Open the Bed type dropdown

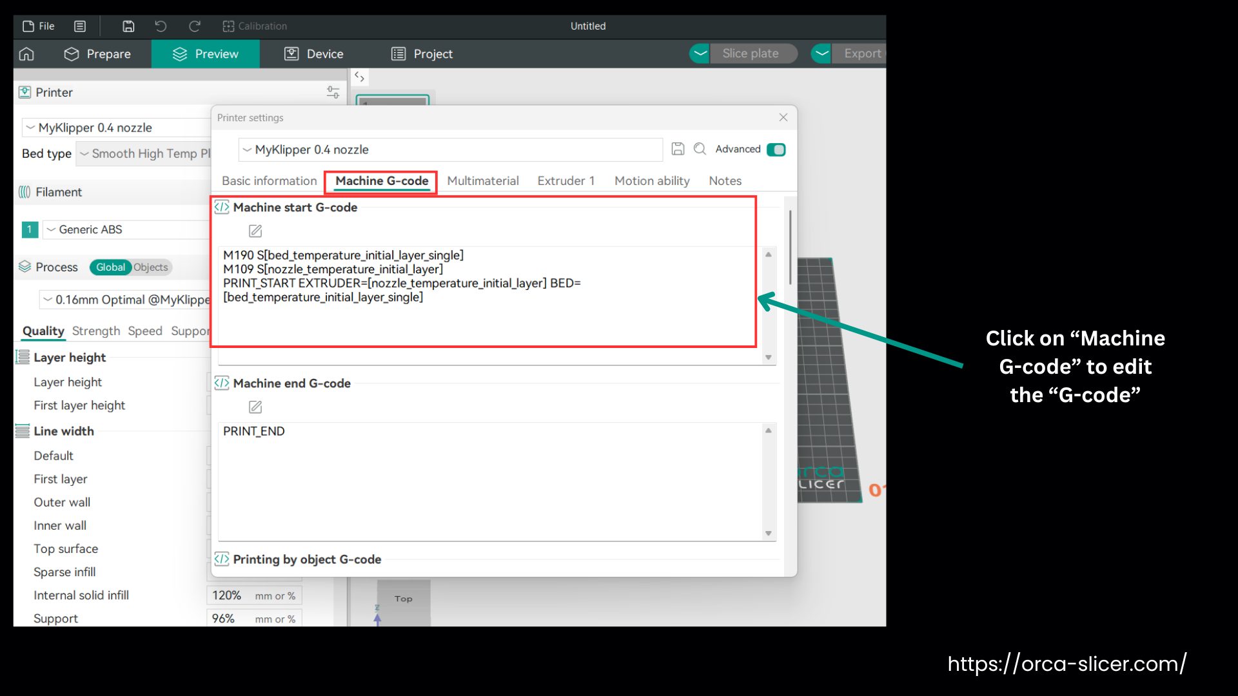(144, 153)
